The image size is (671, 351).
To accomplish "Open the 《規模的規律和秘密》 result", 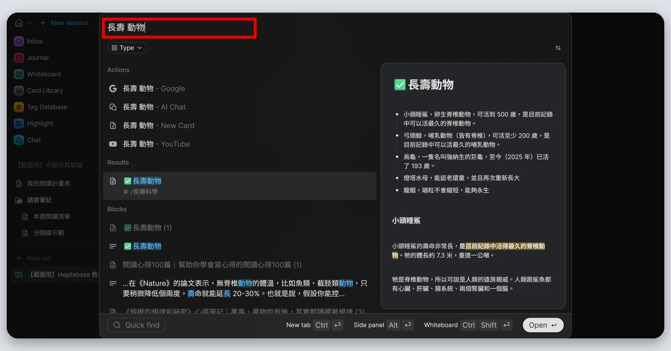I will pos(239,311).
